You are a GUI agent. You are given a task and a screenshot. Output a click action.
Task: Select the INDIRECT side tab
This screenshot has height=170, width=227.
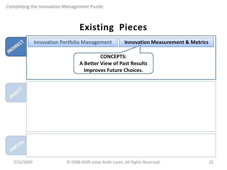pos(16,47)
